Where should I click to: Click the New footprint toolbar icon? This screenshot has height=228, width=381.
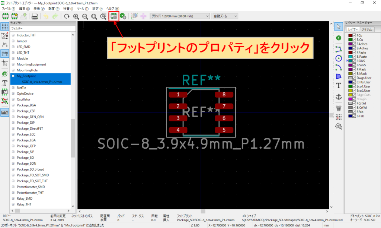[x=5, y=16]
